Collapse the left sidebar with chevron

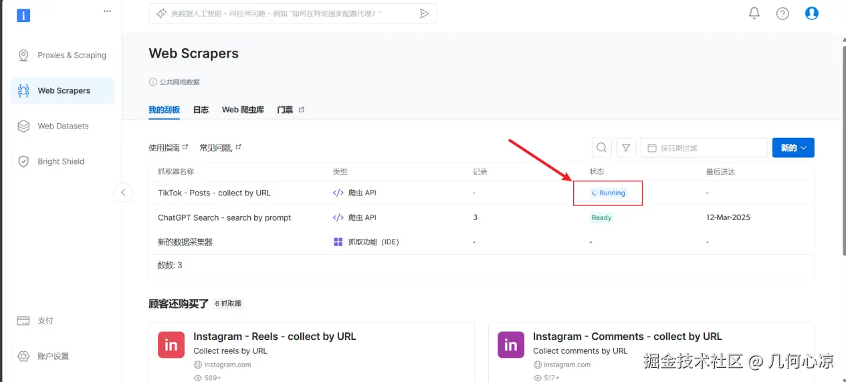click(123, 193)
